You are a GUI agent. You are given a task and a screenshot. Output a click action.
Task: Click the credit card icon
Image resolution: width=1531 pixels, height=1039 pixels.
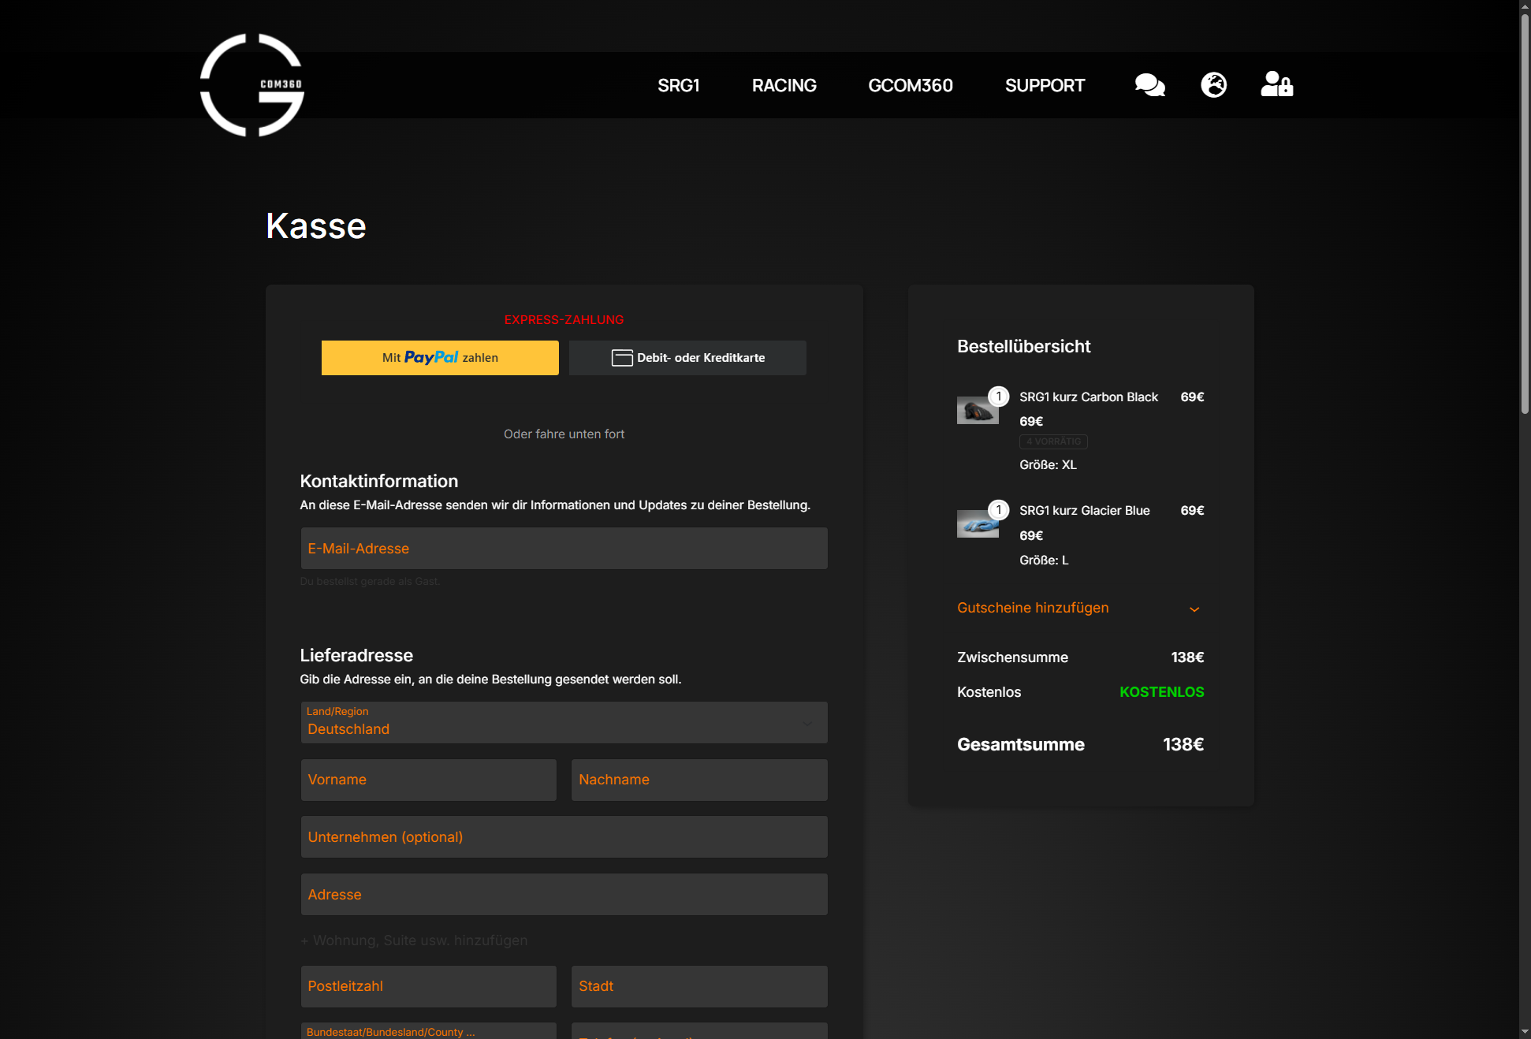tap(622, 358)
